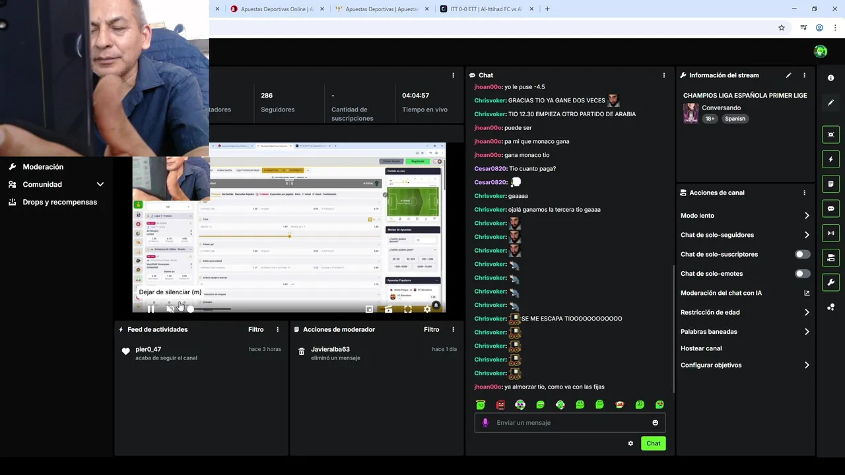Adjust the preview volume slider
The image size is (845, 475).
pyautogui.click(x=211, y=309)
